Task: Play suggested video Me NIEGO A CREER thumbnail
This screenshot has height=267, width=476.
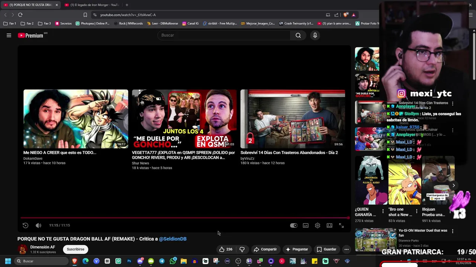Action: coord(76,119)
